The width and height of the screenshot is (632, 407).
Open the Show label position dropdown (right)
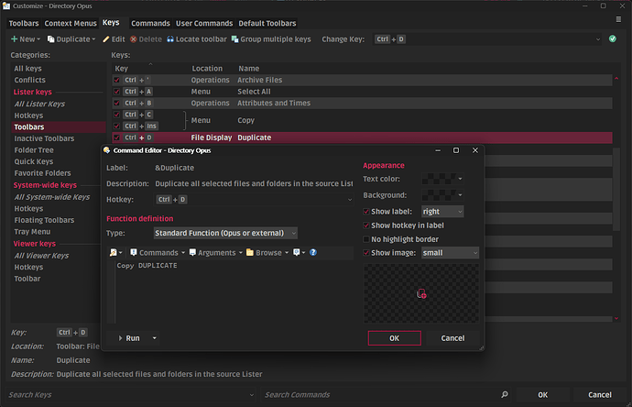tap(442, 212)
